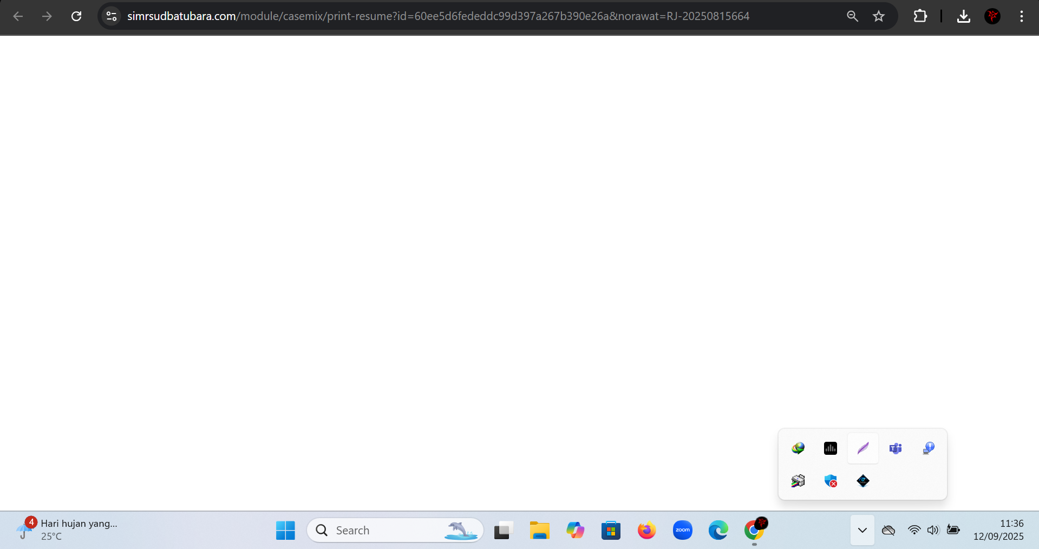Open the Chrome extensions puzzle icon

(x=920, y=16)
